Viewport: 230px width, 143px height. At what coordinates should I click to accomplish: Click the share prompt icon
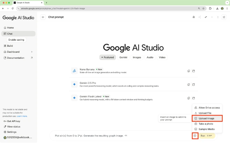point(200,17)
